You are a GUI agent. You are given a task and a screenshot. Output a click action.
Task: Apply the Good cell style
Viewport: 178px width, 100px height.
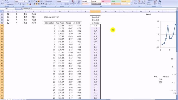pos(116,1)
